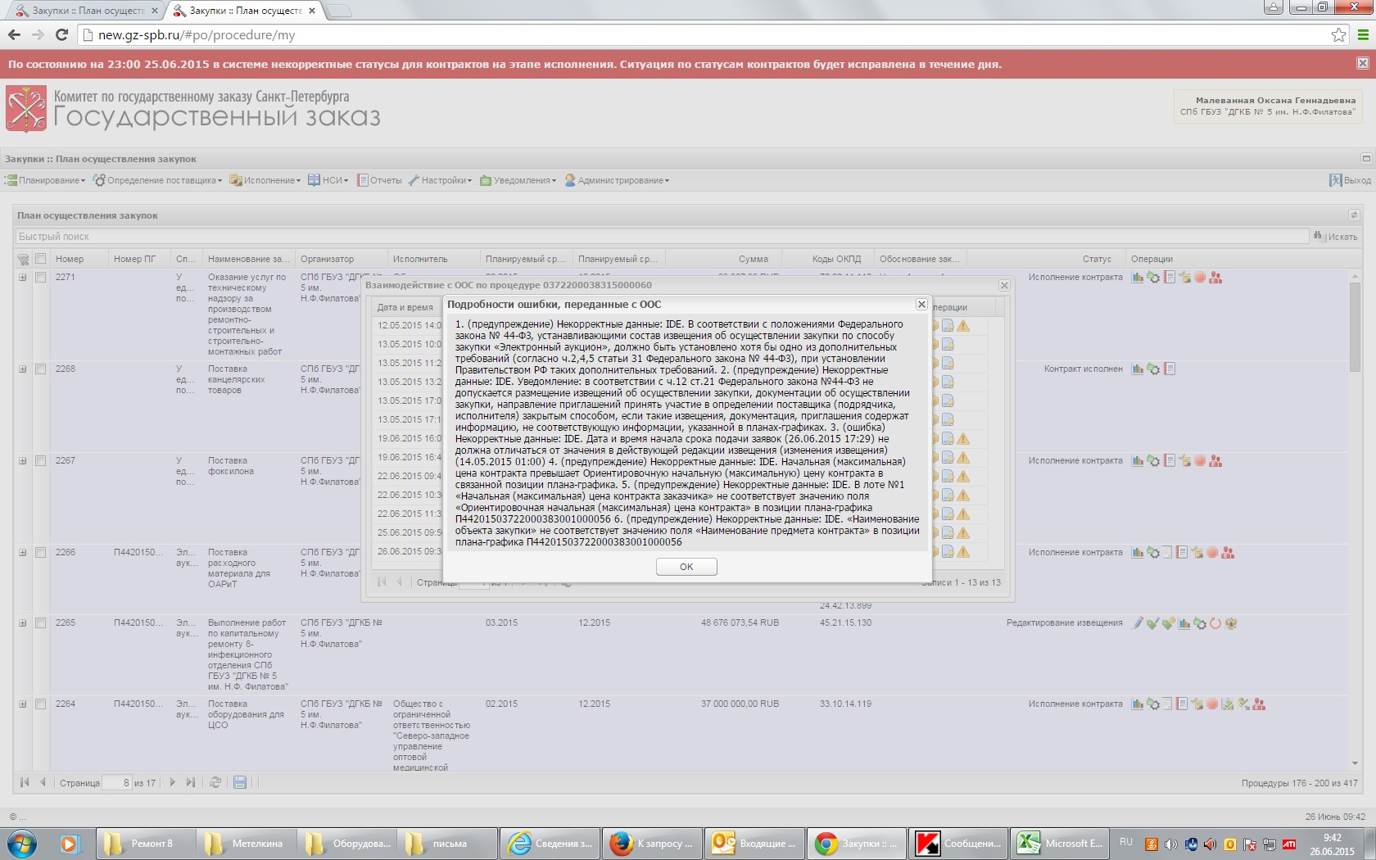Go to next page of procedures grid
The image size is (1376, 860).
click(x=172, y=783)
